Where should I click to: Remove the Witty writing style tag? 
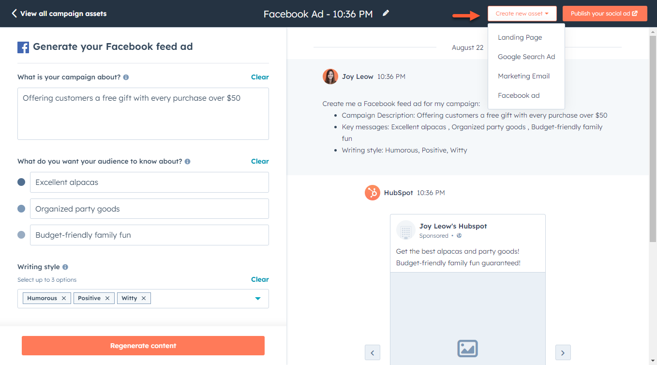point(144,298)
